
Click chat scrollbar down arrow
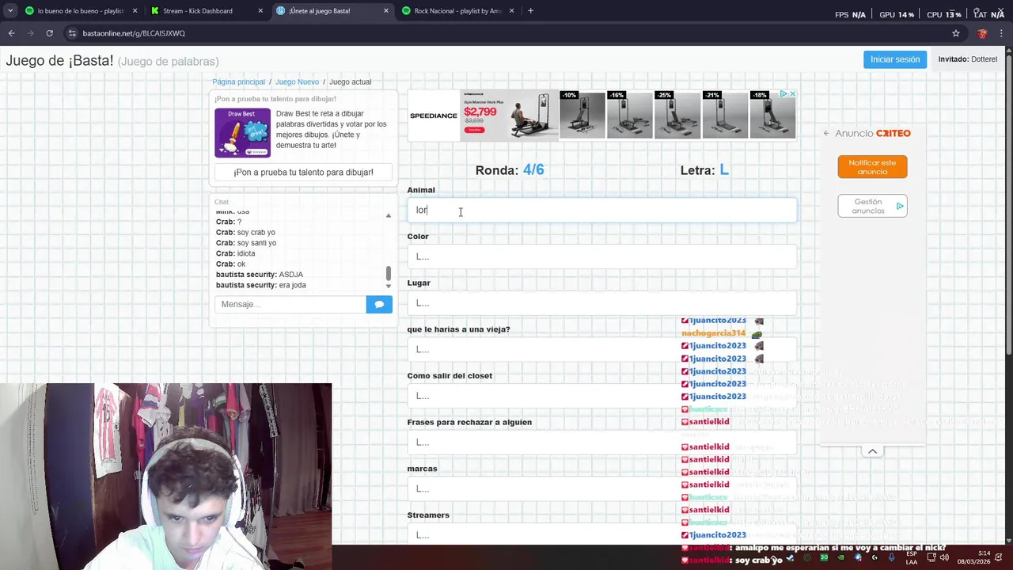(x=388, y=286)
